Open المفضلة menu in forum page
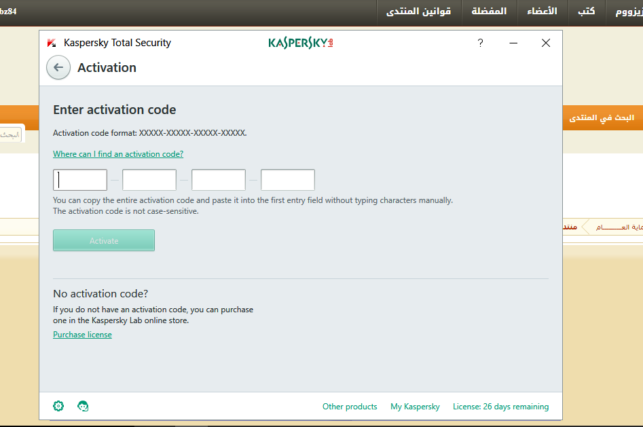This screenshot has height=427, width=643. pyautogui.click(x=490, y=12)
